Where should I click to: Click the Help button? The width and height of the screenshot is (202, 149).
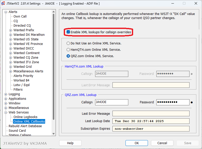tap(70, 143)
